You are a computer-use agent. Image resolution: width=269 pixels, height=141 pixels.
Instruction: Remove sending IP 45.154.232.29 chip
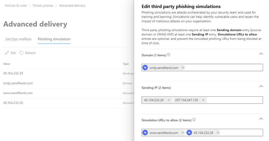click(169, 100)
